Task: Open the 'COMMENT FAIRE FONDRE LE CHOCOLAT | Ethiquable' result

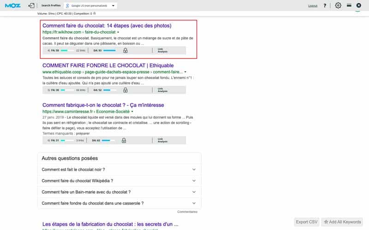Action: pyautogui.click(x=108, y=65)
